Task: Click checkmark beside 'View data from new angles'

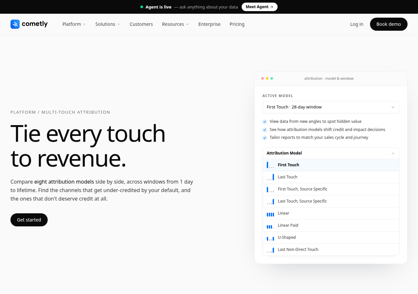Action: (x=265, y=122)
